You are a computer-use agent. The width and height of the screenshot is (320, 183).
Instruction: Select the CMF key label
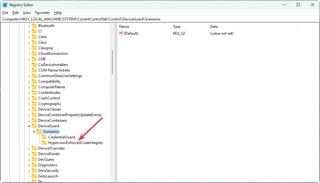click(x=42, y=59)
